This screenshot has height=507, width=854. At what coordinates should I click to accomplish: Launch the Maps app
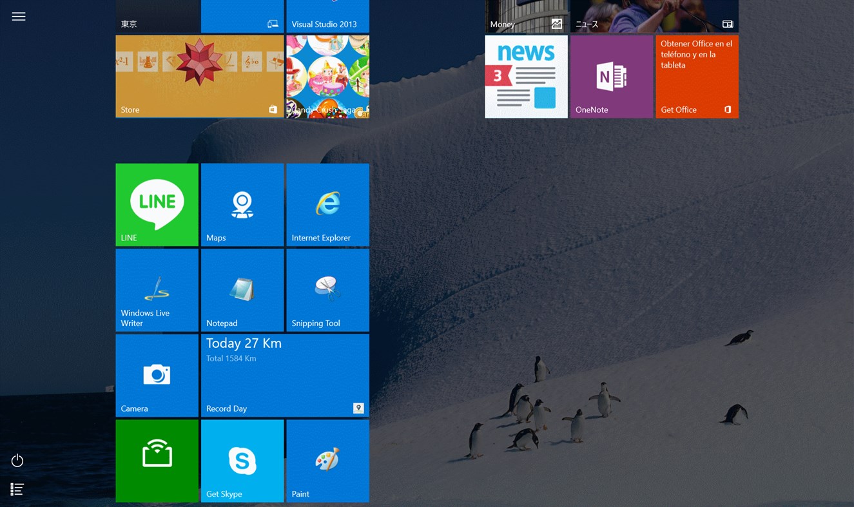[242, 204]
